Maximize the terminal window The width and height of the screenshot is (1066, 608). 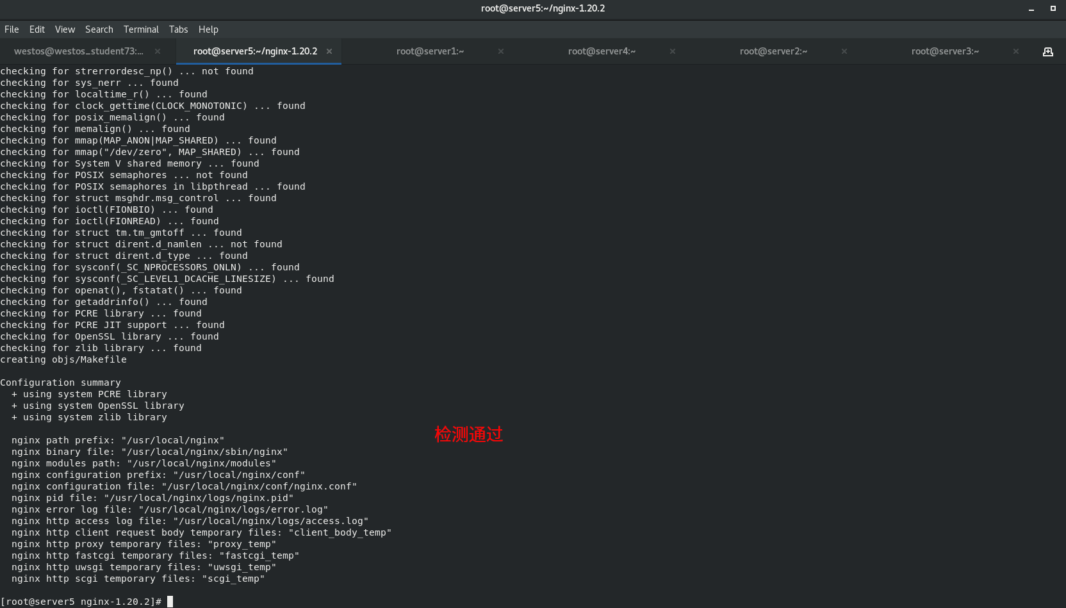tap(1053, 8)
